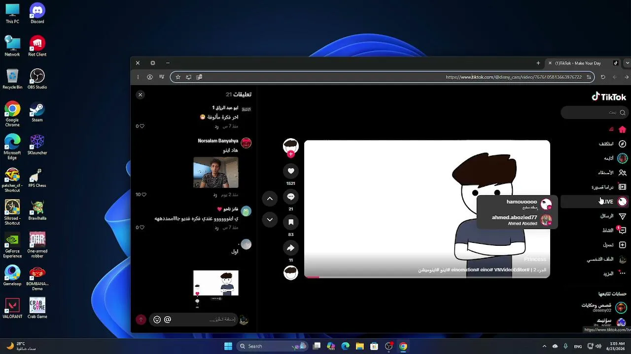The width and height of the screenshot is (631, 354).
Task: Open the emoji picker in comment box
Action: point(157,320)
